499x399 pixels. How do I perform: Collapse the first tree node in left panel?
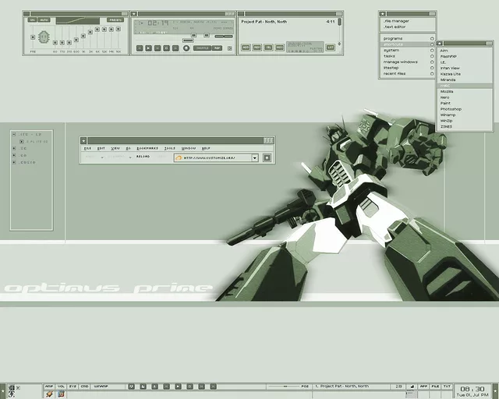point(14,135)
